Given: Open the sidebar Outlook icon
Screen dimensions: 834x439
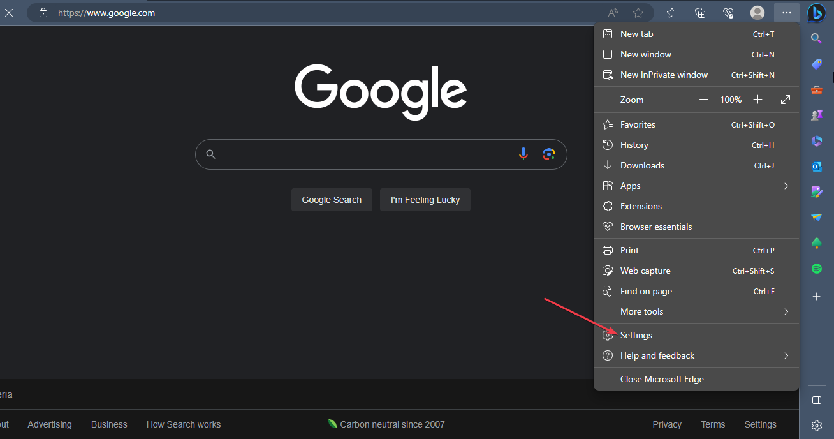Looking at the screenshot, I should [816, 167].
